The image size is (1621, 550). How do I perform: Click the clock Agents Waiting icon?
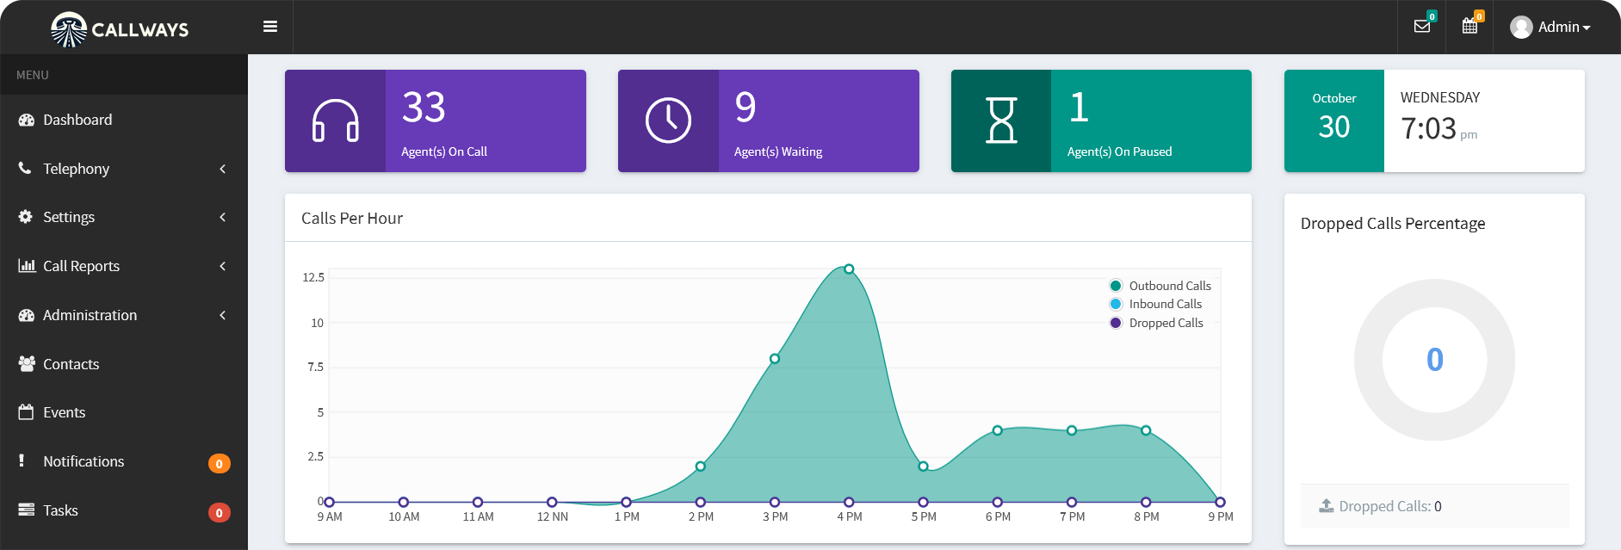pos(668,121)
